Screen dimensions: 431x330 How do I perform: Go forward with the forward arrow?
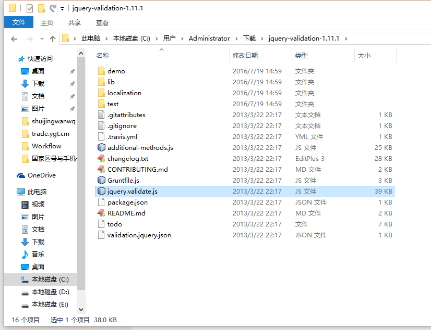(29, 39)
